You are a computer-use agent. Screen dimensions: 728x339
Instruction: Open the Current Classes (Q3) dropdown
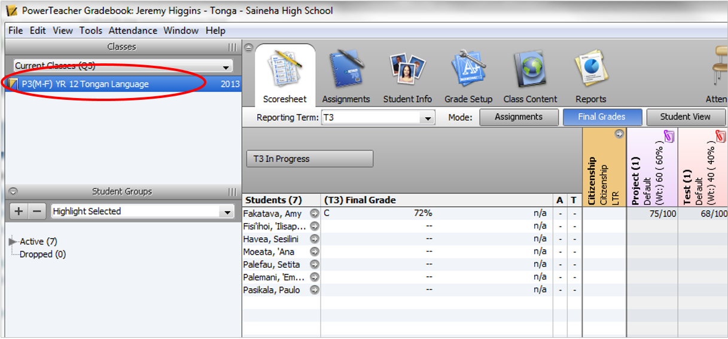click(x=123, y=66)
